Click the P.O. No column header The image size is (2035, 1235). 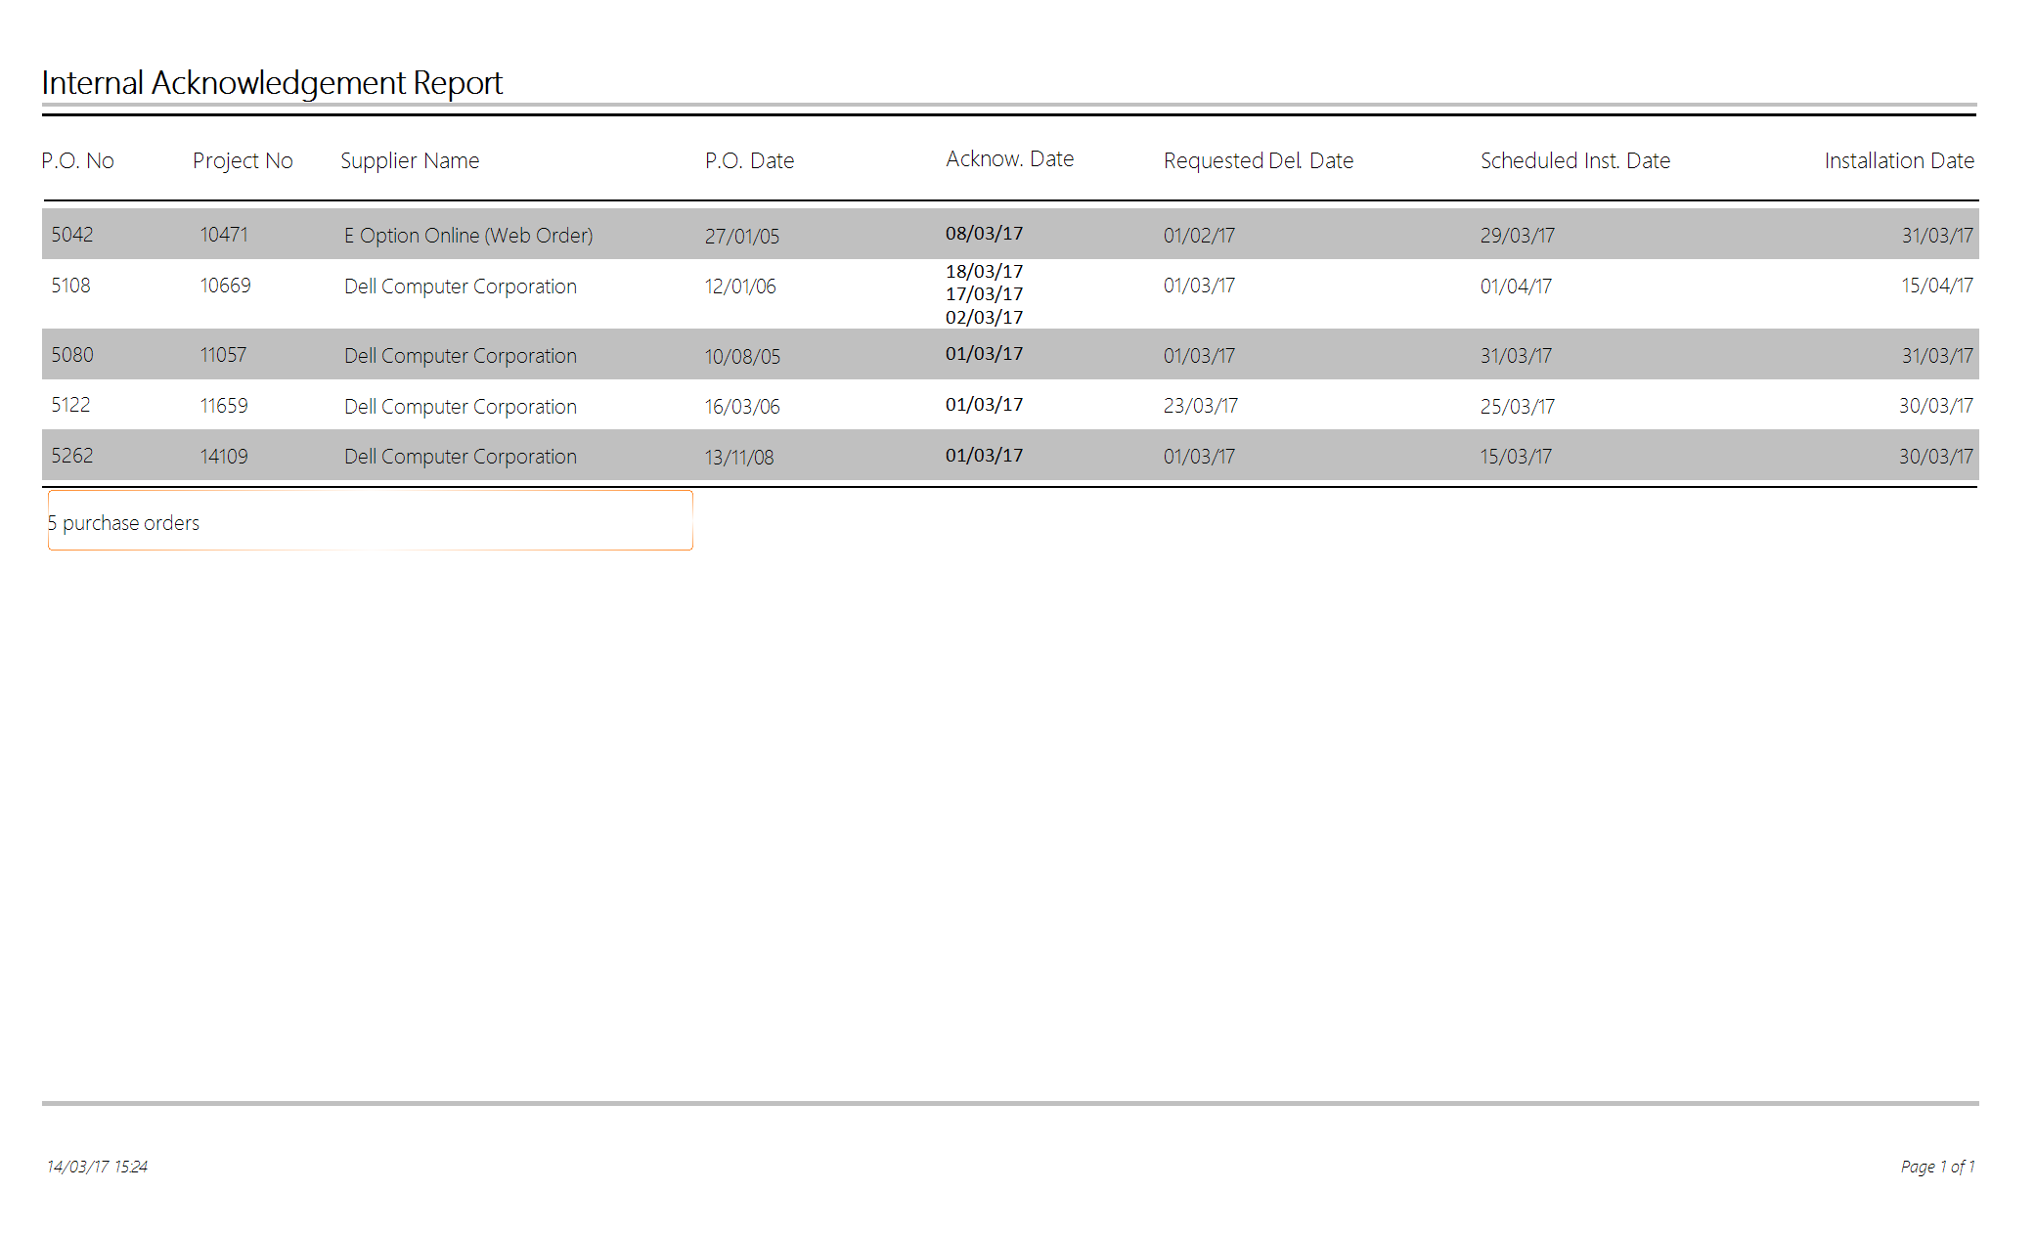77,160
